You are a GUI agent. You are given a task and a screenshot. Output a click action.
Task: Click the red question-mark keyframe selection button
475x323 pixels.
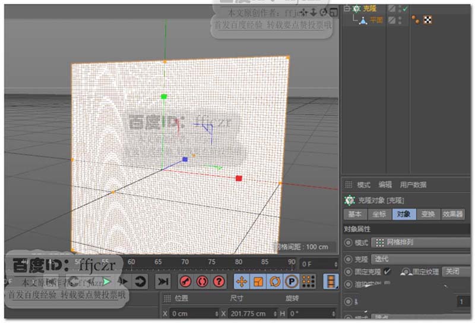coord(218,282)
